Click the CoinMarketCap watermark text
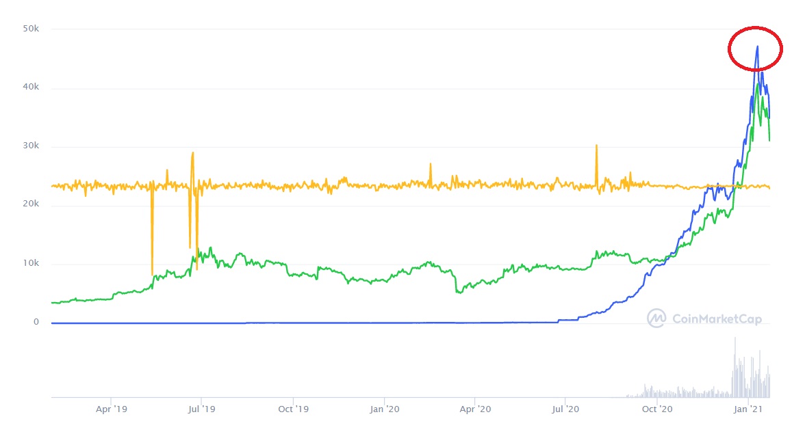This screenshot has width=792, height=421. point(717,318)
